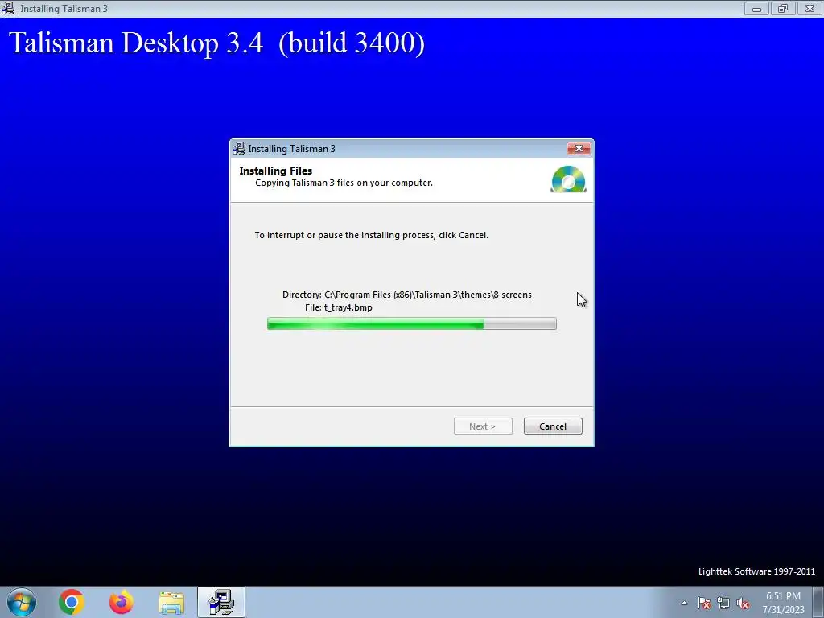Screen dimensions: 824x618
Task: Click the 'To interrupt or pause' instruction text
Action: (372, 235)
